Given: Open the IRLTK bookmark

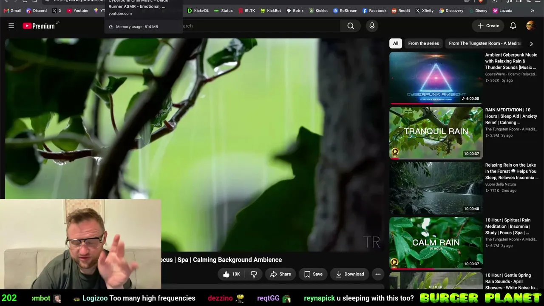Looking at the screenshot, I should (x=246, y=11).
